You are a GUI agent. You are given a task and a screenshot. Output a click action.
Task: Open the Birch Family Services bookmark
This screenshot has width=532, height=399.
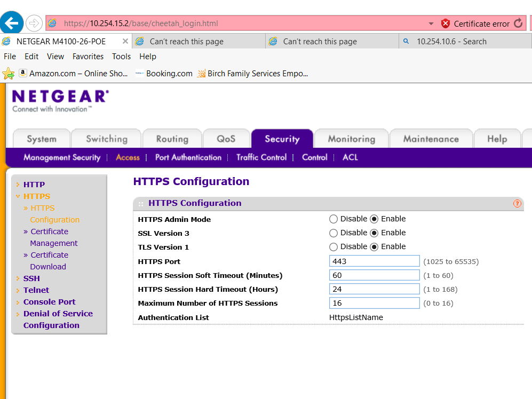(x=253, y=73)
